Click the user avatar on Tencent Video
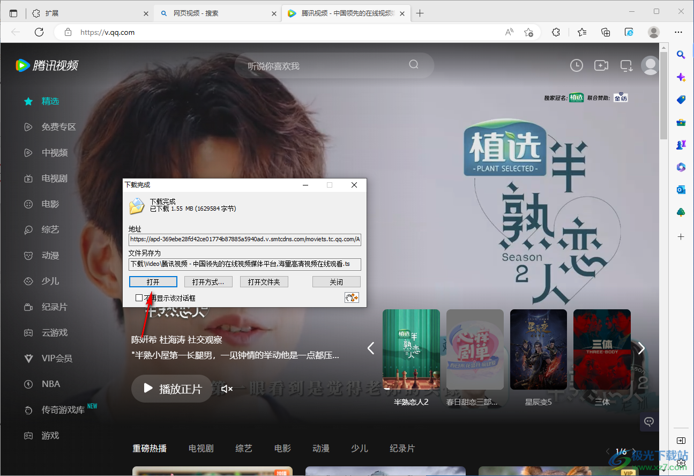 point(650,65)
